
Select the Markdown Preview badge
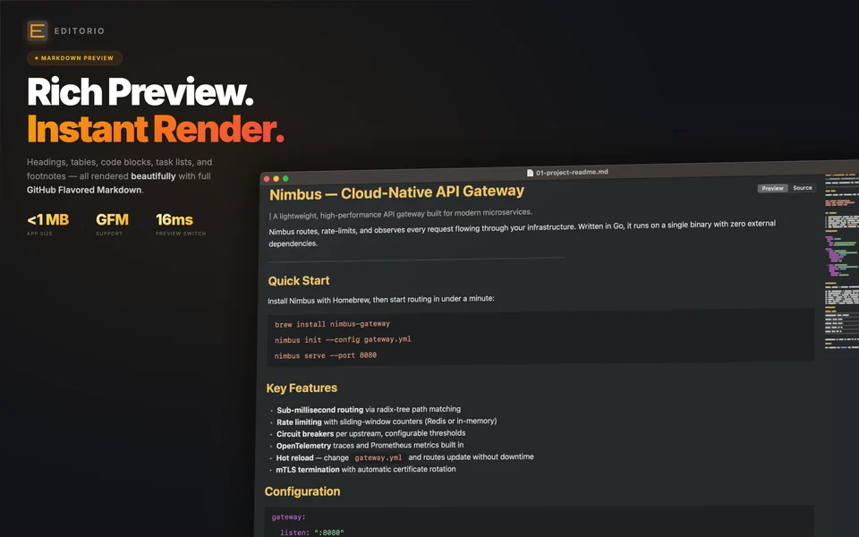[74, 58]
